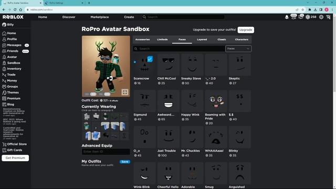Focus the sandbox faces search field

179,49
